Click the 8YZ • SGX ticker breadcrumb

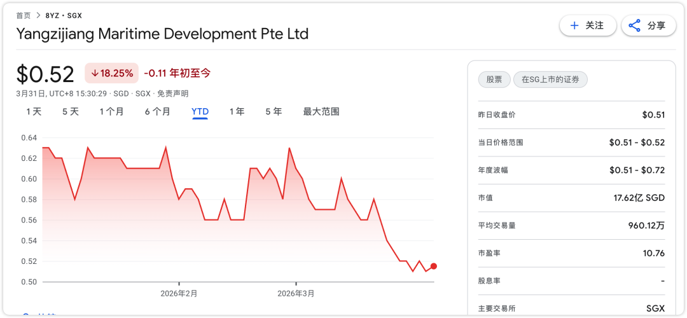pyautogui.click(x=64, y=15)
